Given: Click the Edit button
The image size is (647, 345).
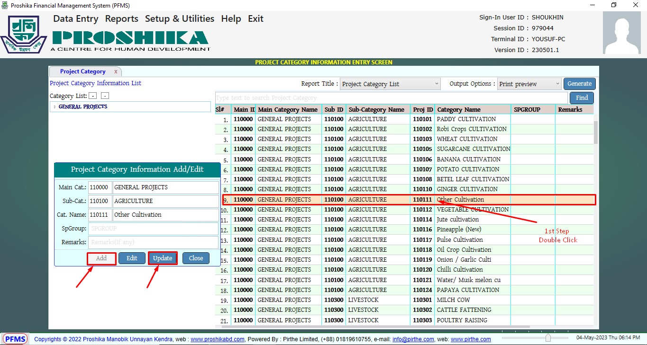Looking at the screenshot, I should (132, 258).
